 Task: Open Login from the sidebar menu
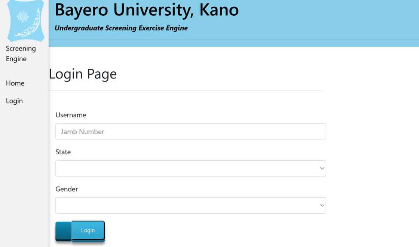[14, 101]
